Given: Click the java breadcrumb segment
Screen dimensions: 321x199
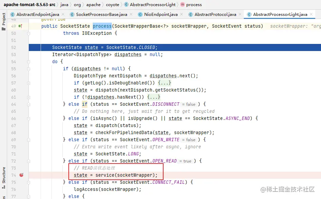Looking at the screenshot, I should coord(64,4).
